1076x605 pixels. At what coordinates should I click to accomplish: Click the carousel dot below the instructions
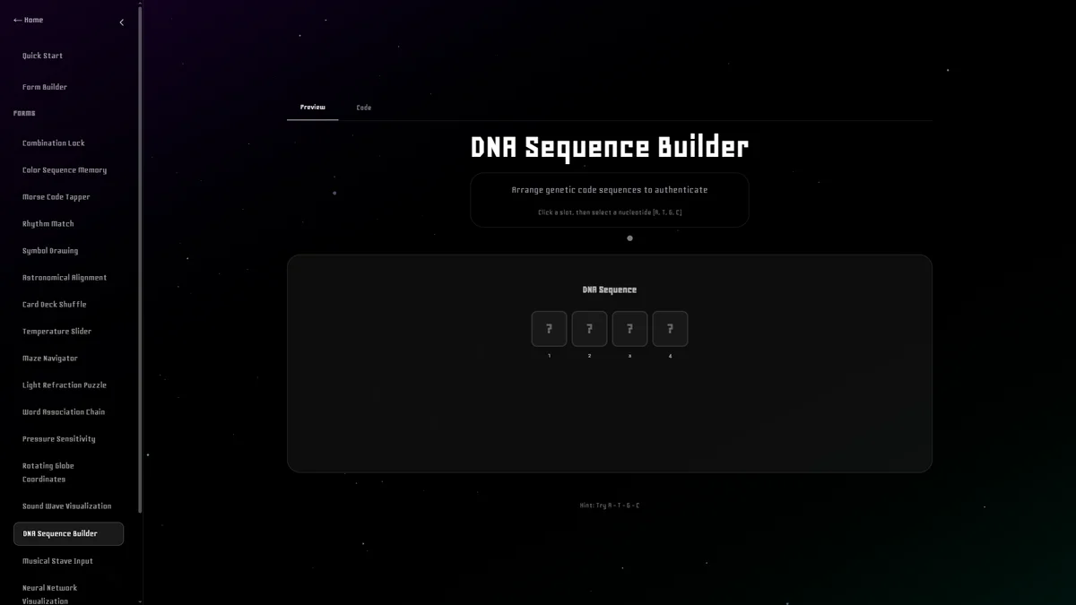click(x=629, y=238)
